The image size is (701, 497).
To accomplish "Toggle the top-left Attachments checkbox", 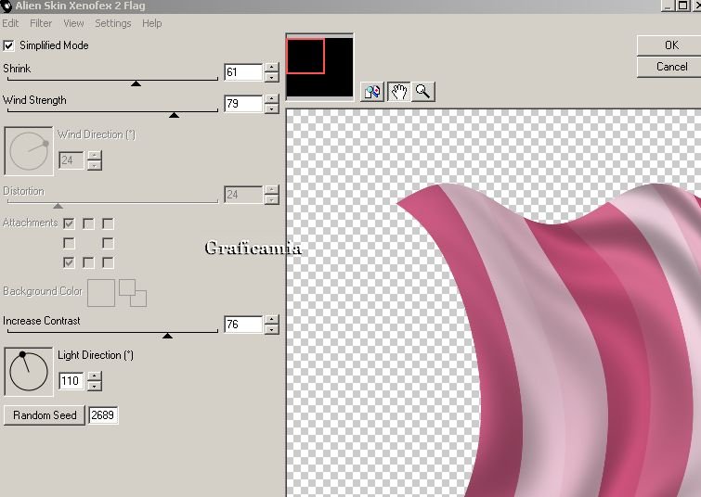I will (69, 223).
